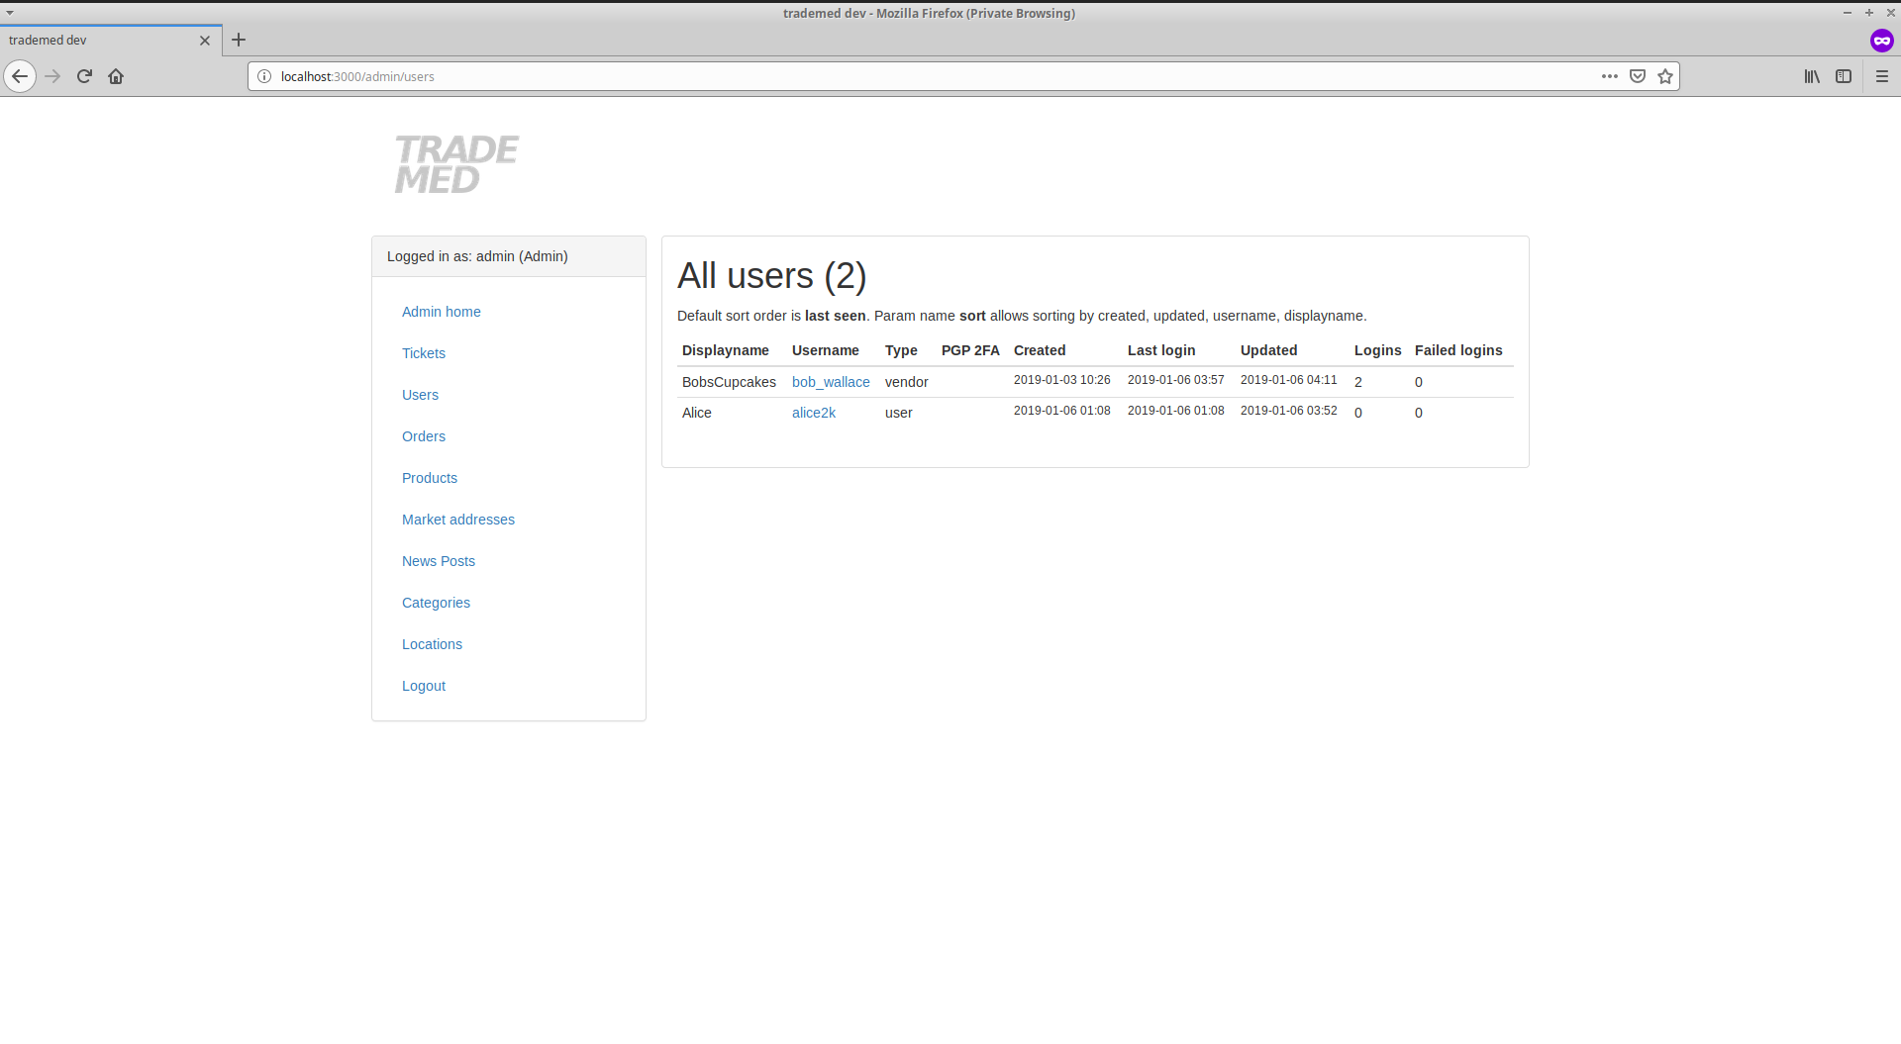Screen dimensions: 1901x1044
Task: Navigate to Market addresses in sidebar
Action: click(458, 520)
